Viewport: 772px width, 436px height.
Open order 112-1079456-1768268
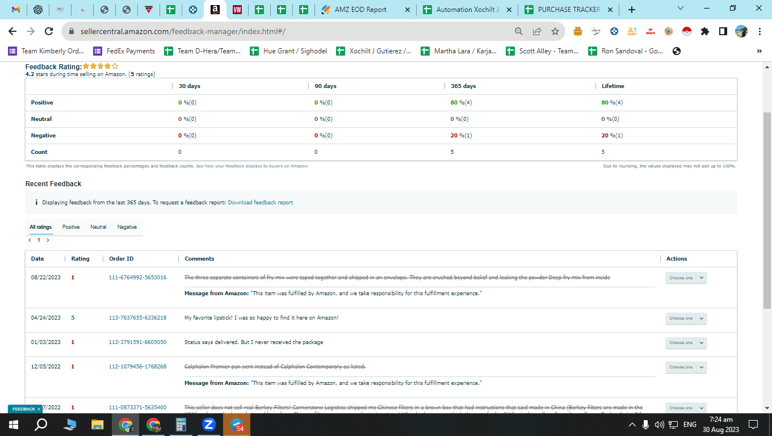pos(137,367)
